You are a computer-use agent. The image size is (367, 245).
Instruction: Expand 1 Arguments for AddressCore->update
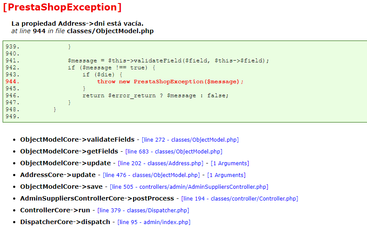(x=226, y=175)
